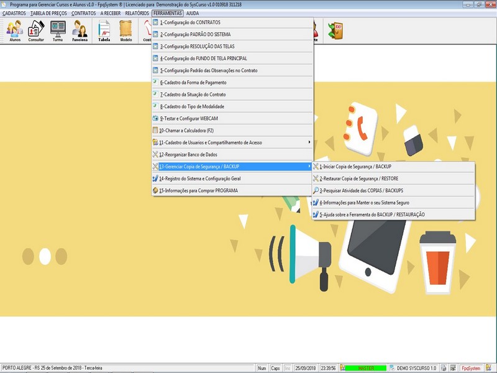Click the green MASTER status indicator
This screenshot has height=373, width=497.
click(x=365, y=368)
